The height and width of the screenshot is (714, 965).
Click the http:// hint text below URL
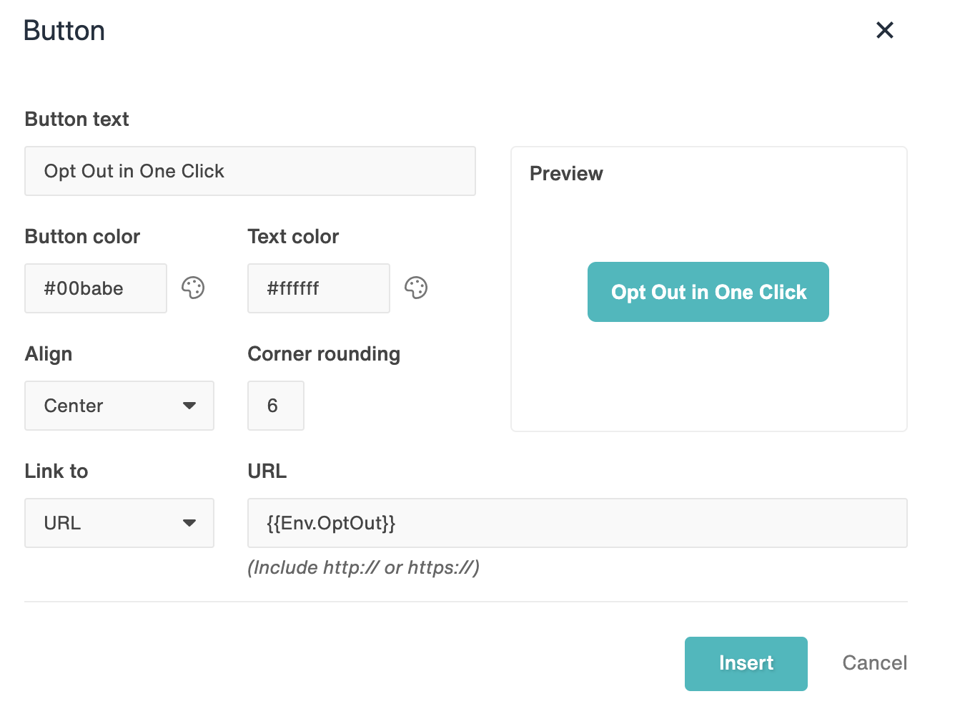pos(364,567)
